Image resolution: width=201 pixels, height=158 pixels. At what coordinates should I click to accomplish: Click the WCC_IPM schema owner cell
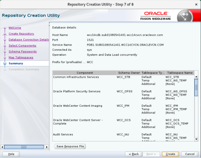(x=123, y=106)
